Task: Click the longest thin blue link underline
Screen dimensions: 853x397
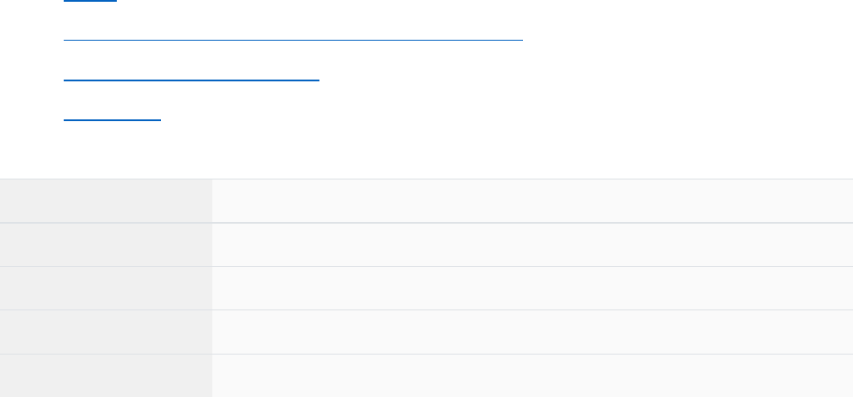Action: tap(293, 41)
